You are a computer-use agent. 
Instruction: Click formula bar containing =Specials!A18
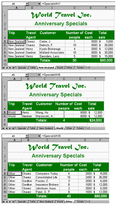[75, 136]
